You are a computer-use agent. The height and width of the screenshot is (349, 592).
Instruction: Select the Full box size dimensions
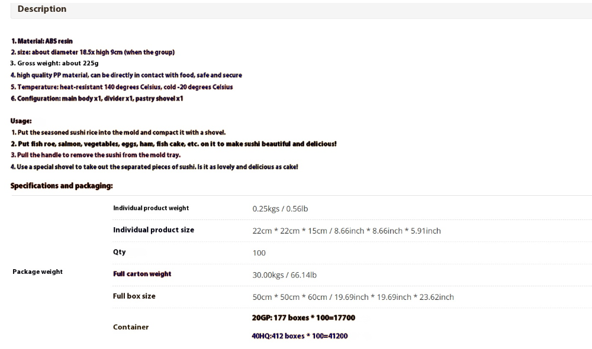[353, 298]
